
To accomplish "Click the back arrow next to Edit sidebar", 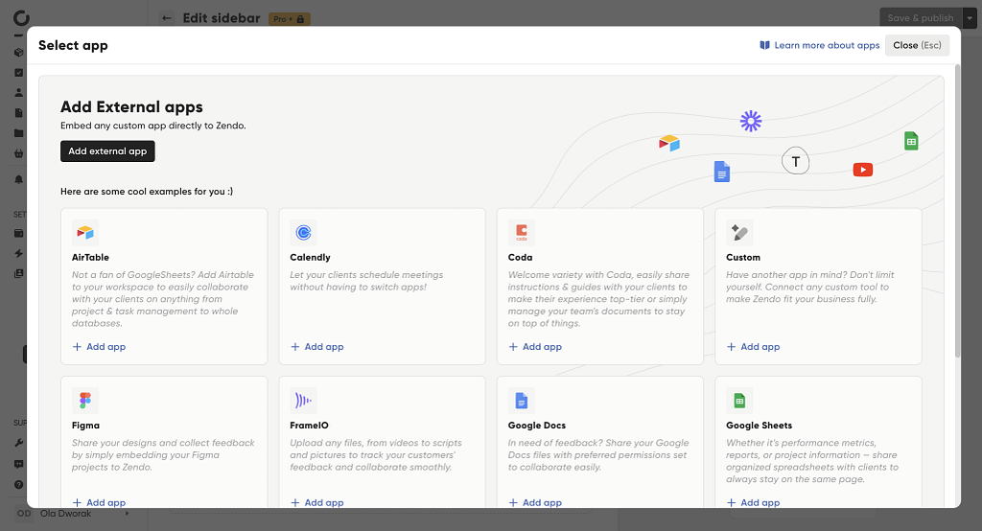I will pos(167,18).
